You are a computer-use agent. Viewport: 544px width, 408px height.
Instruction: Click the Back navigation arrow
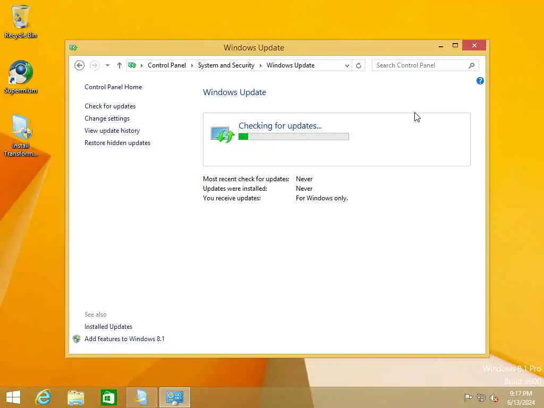(x=80, y=65)
